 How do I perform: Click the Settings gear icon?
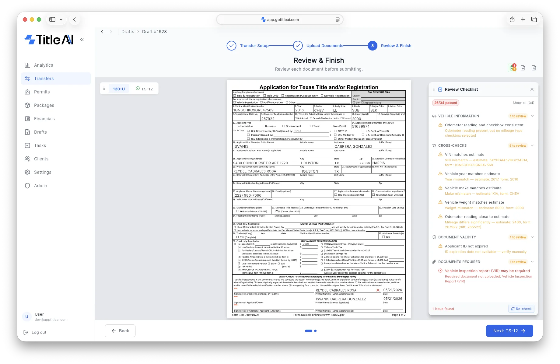point(27,172)
